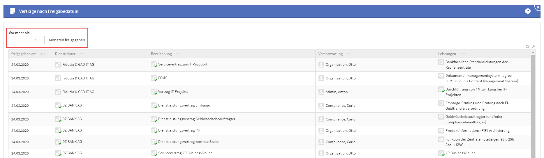Click the document icon beside Verträge nach Freigabedatum

pos(13,11)
